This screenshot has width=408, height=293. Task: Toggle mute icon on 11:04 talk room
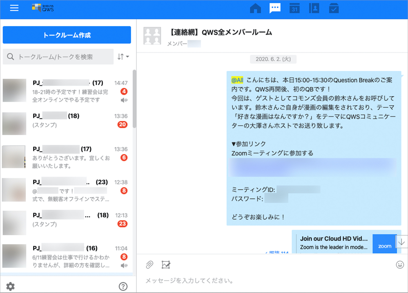[x=124, y=265]
